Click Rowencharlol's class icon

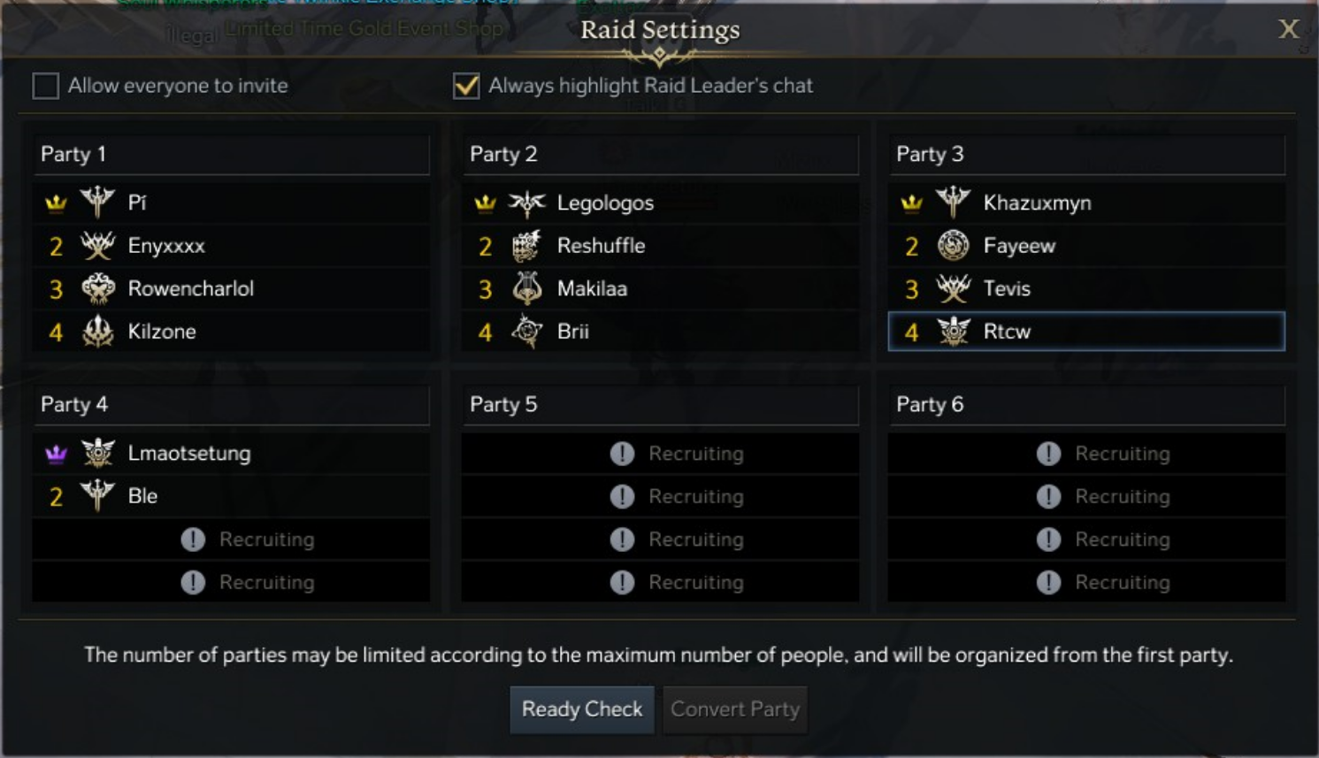tap(97, 288)
